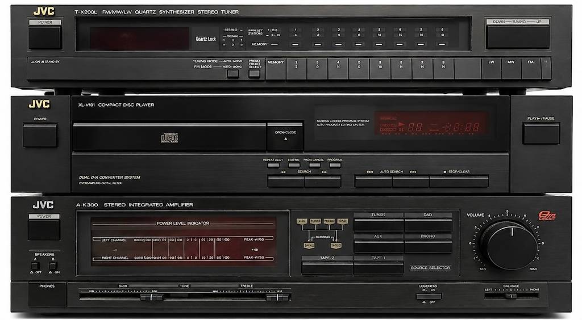The height and width of the screenshot is (320, 582).
Task: Switch the tuner to FM band
Action: [531, 69]
